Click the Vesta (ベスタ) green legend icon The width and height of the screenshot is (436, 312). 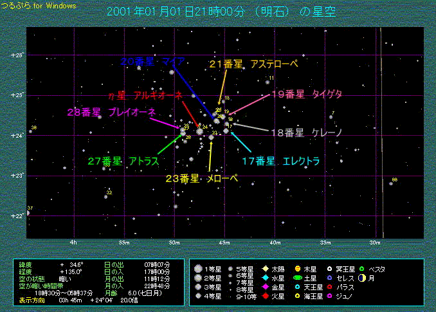pos(362,268)
